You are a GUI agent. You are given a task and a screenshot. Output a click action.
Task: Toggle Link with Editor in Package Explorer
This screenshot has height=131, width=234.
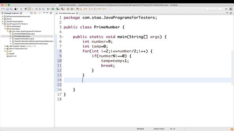[x=35, y=13]
